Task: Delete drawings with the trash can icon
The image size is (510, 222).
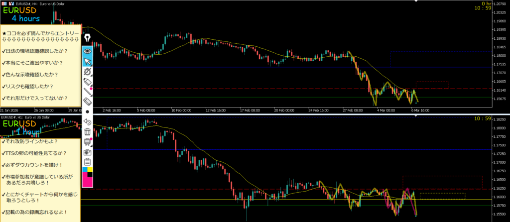Action: coord(88,132)
